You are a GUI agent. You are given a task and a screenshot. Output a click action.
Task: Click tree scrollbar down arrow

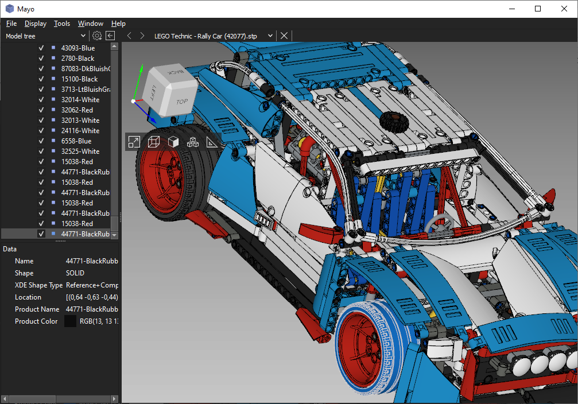coord(114,235)
